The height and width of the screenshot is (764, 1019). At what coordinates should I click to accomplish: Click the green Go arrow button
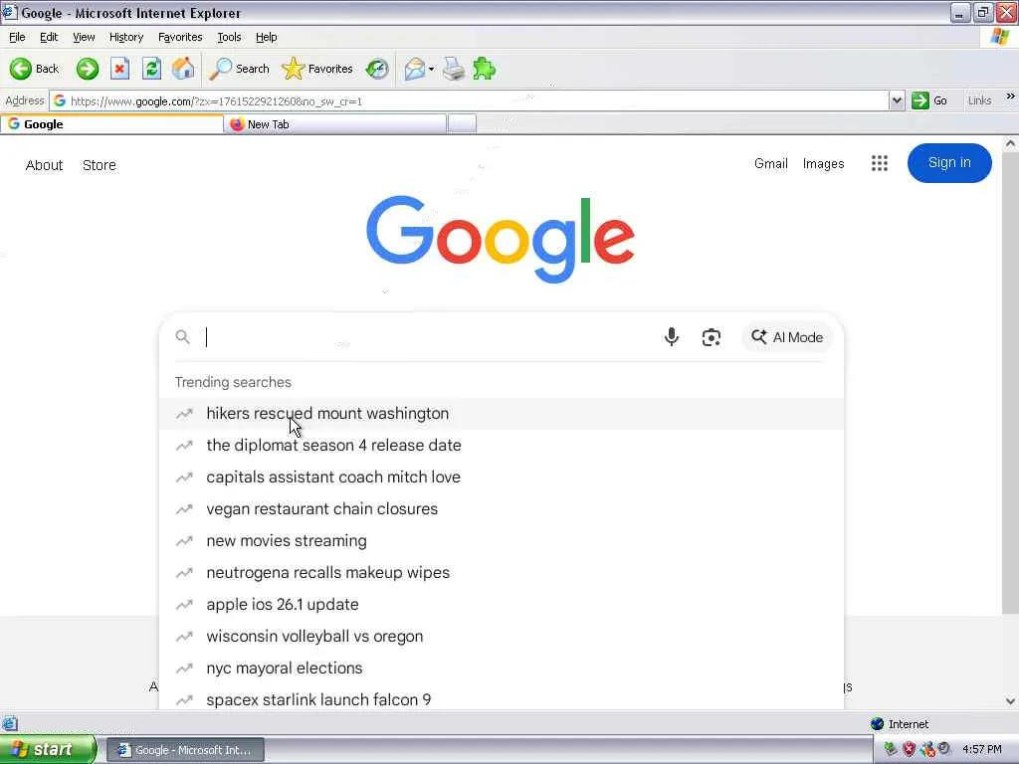[929, 100]
